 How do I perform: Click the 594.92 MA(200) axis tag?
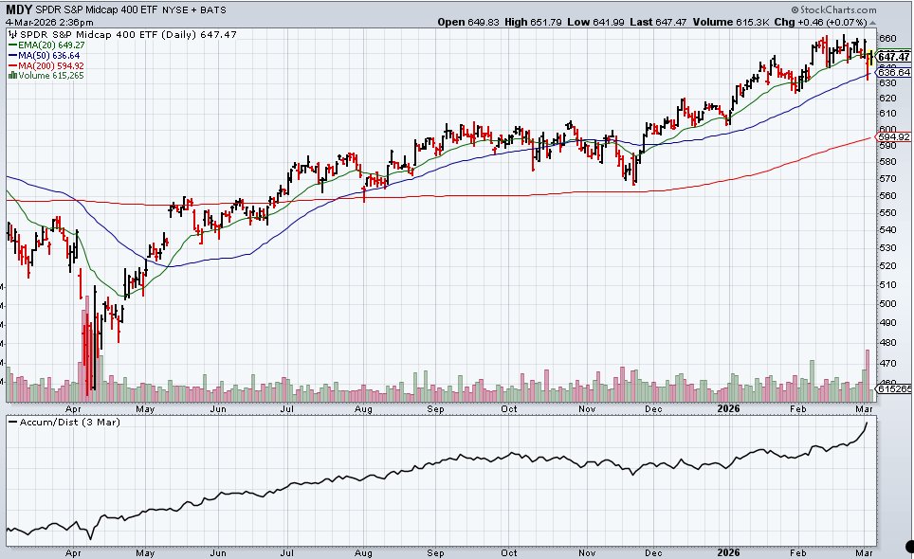coord(893,136)
